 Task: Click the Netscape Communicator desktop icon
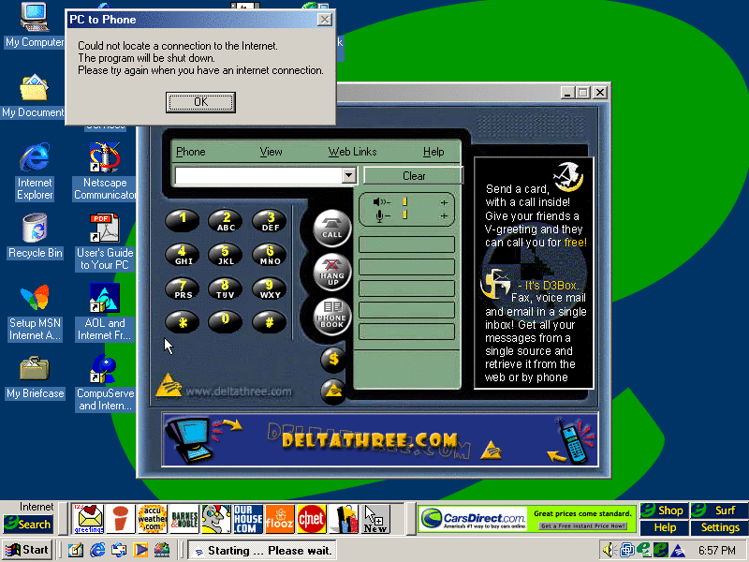pyautogui.click(x=105, y=170)
